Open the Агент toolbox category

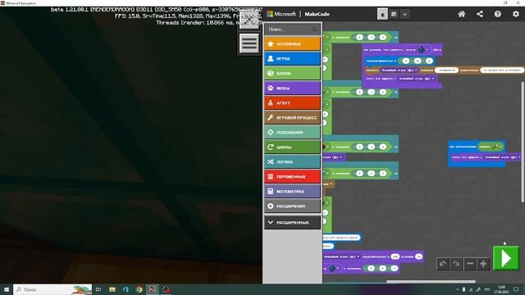tap(292, 102)
